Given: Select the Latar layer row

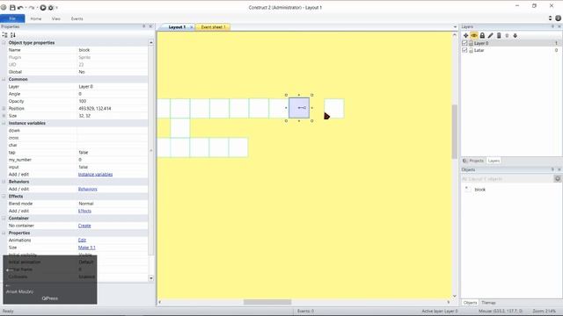Looking at the screenshot, I should (x=511, y=51).
